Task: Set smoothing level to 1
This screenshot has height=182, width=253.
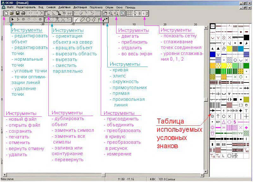Action: coord(143,13)
